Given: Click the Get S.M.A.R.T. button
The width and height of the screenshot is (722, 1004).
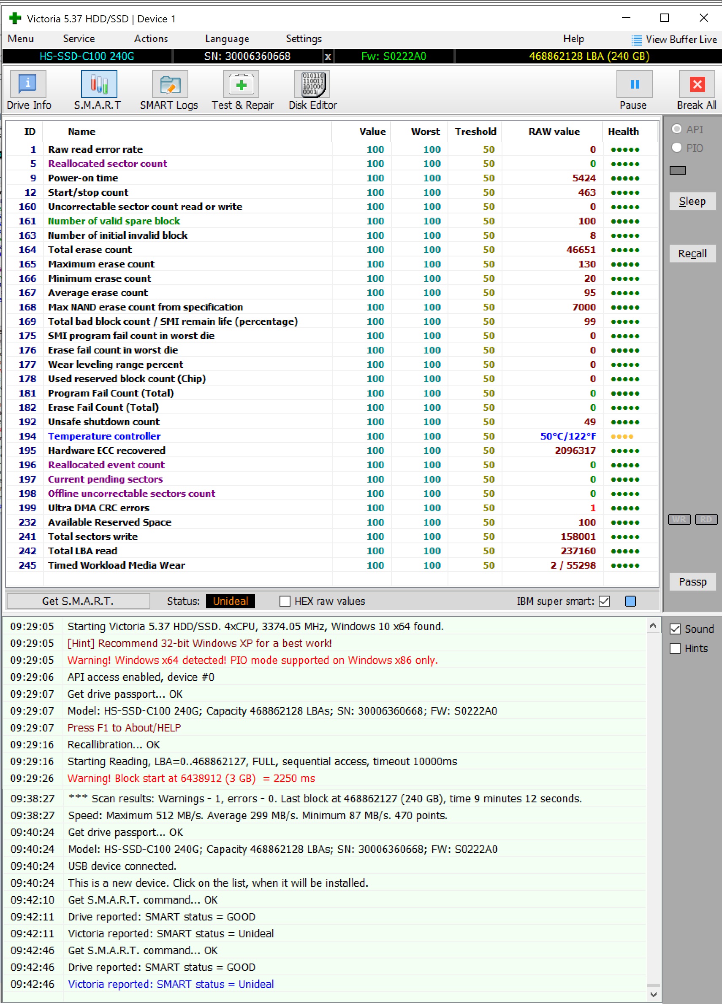Looking at the screenshot, I should point(79,601).
